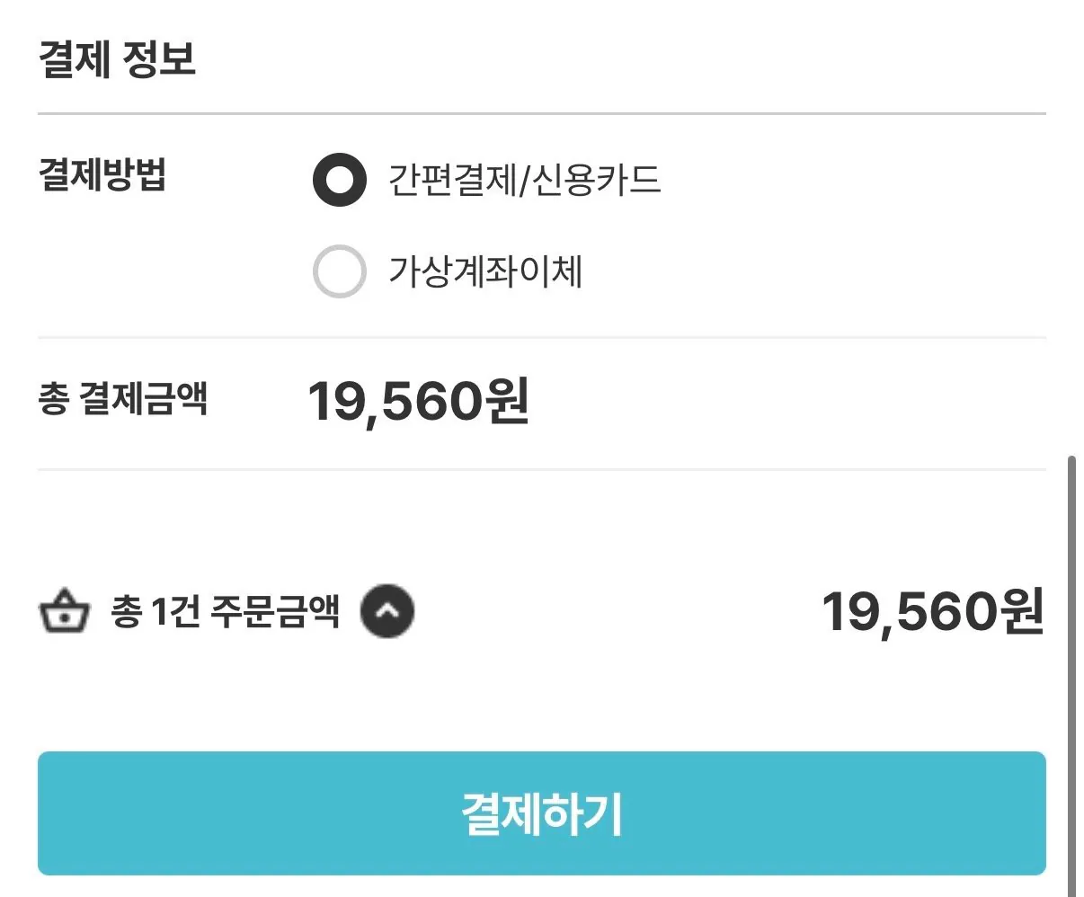The image size is (1084, 897).
Task: Click the 간편결제/신용카드 option label
Action: click(524, 180)
